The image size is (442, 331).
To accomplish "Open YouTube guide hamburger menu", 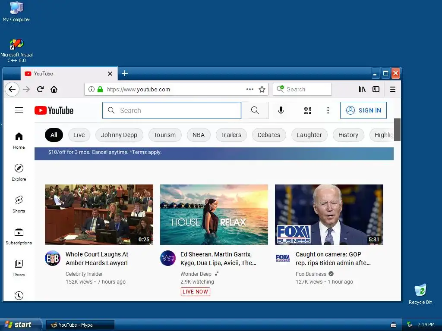I will tap(19, 110).
